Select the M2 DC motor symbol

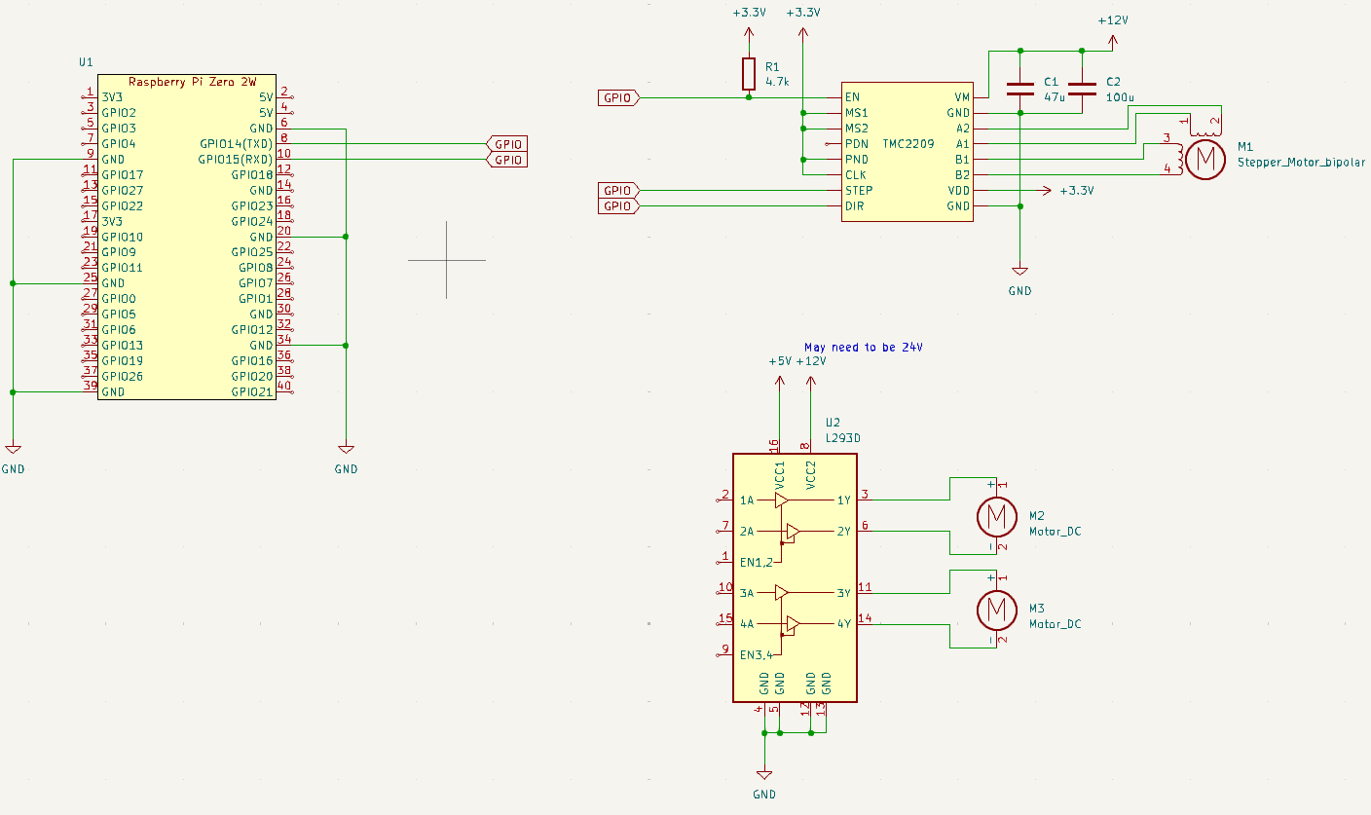995,516
